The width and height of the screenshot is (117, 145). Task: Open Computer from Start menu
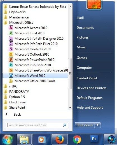[x=84, y=68]
